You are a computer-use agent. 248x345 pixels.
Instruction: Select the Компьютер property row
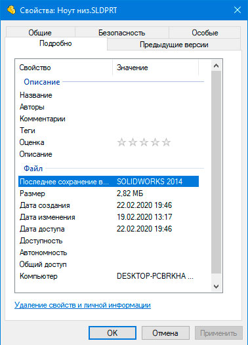108,276
